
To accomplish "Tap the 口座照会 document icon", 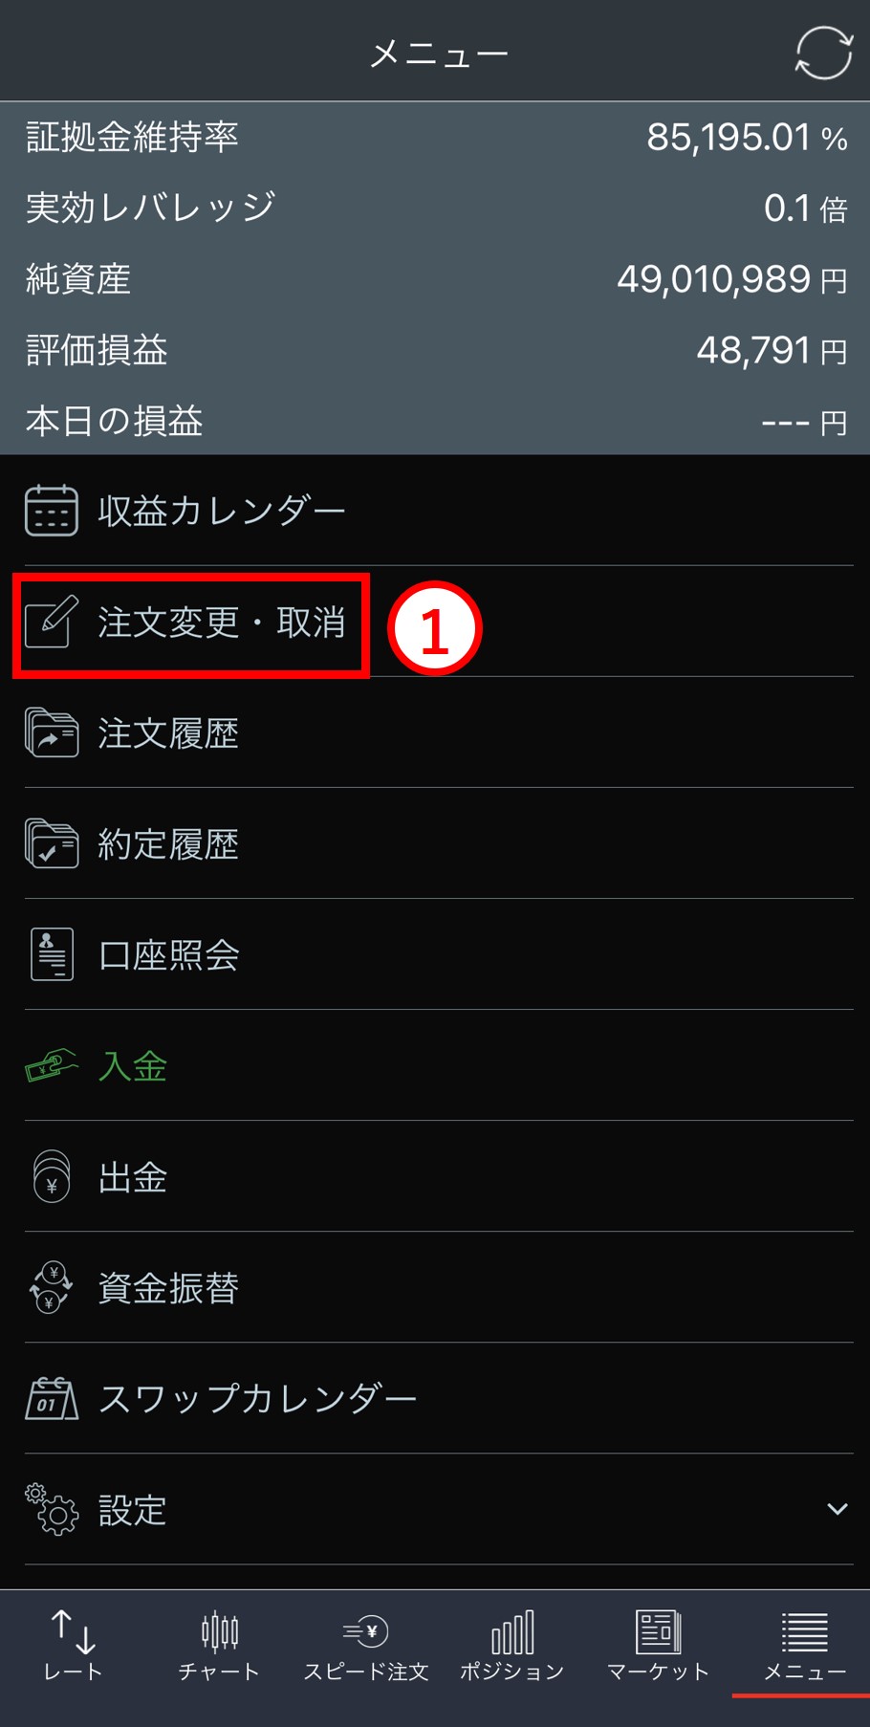I will [x=52, y=954].
